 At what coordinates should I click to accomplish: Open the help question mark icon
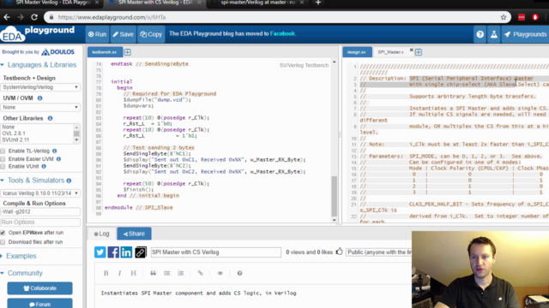pyautogui.click(x=480, y=34)
